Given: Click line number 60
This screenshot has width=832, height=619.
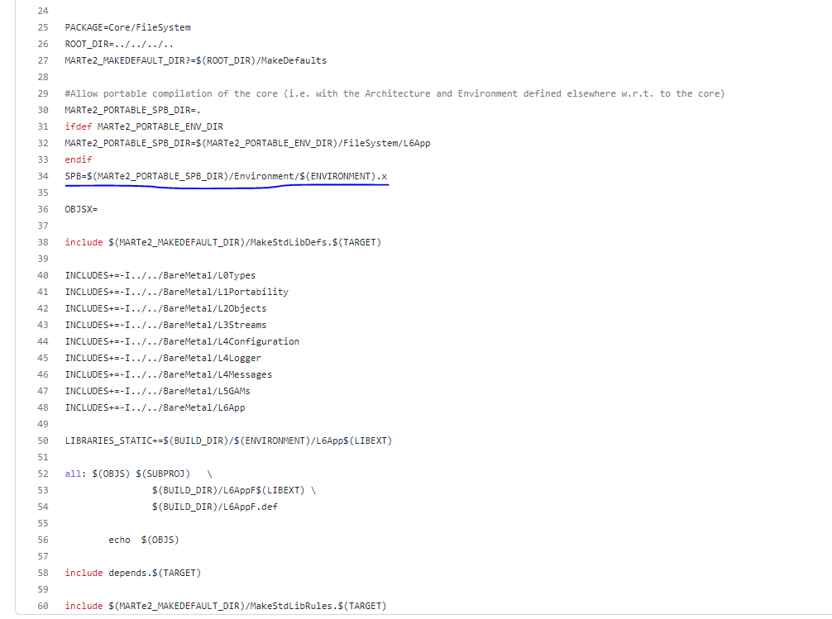Looking at the screenshot, I should coord(43,606).
